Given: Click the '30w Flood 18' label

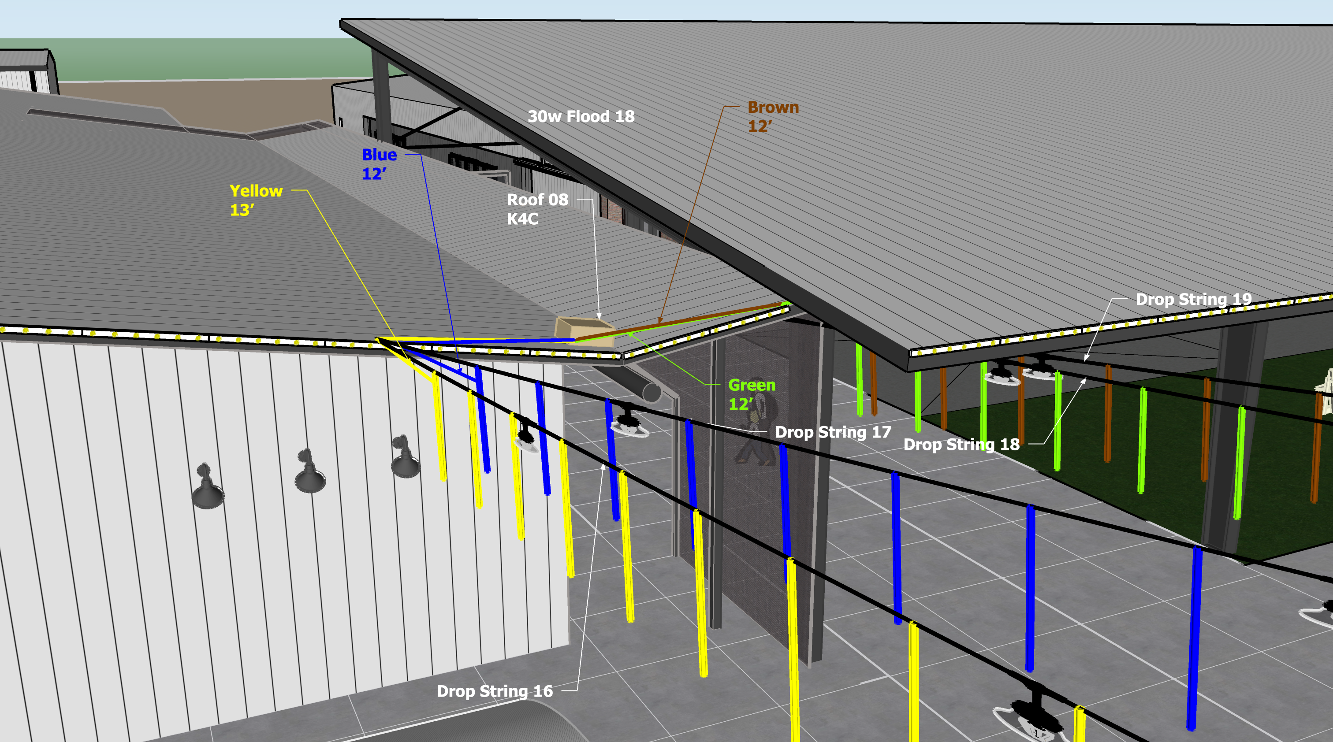Looking at the screenshot, I should pos(581,116).
